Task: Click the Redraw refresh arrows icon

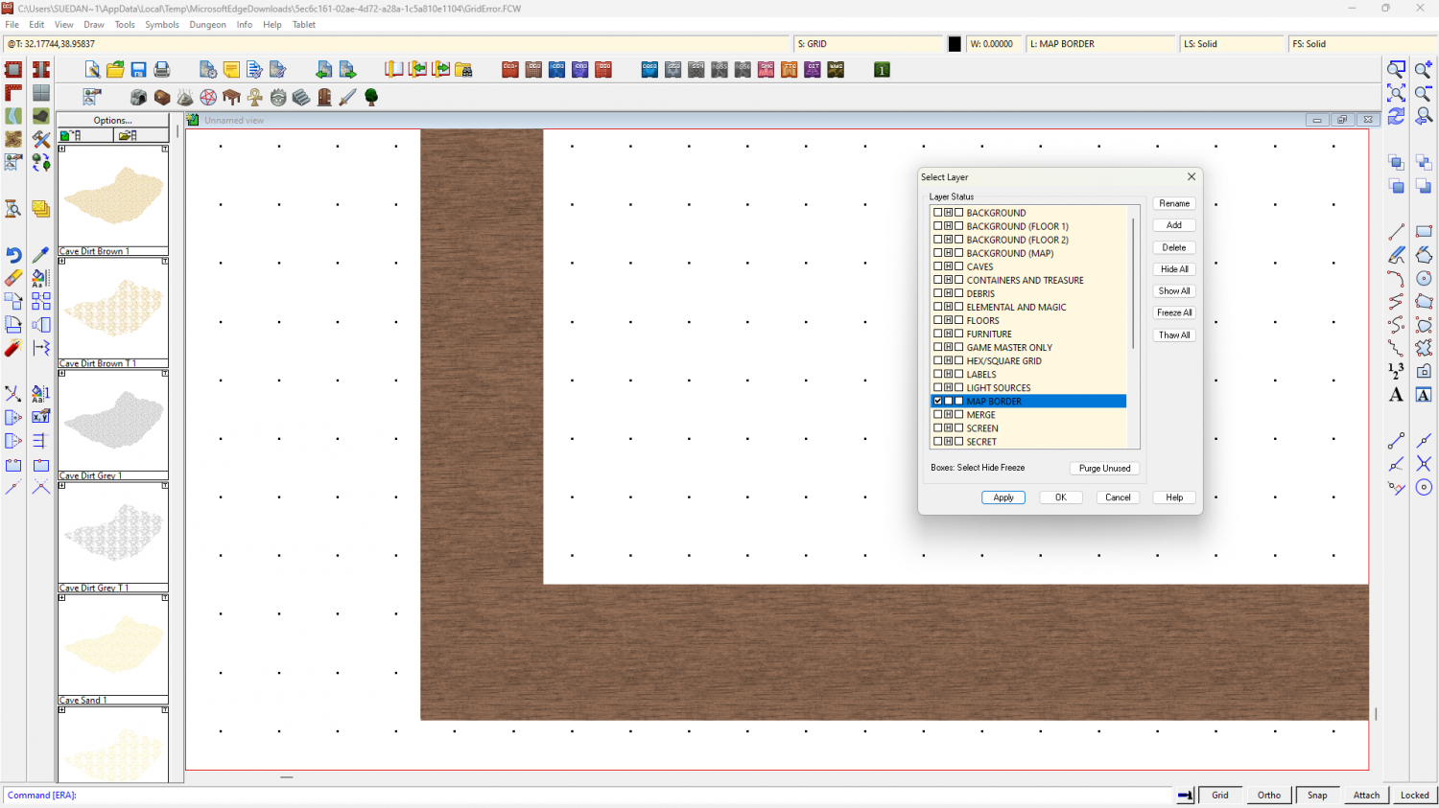Action: click(1397, 116)
